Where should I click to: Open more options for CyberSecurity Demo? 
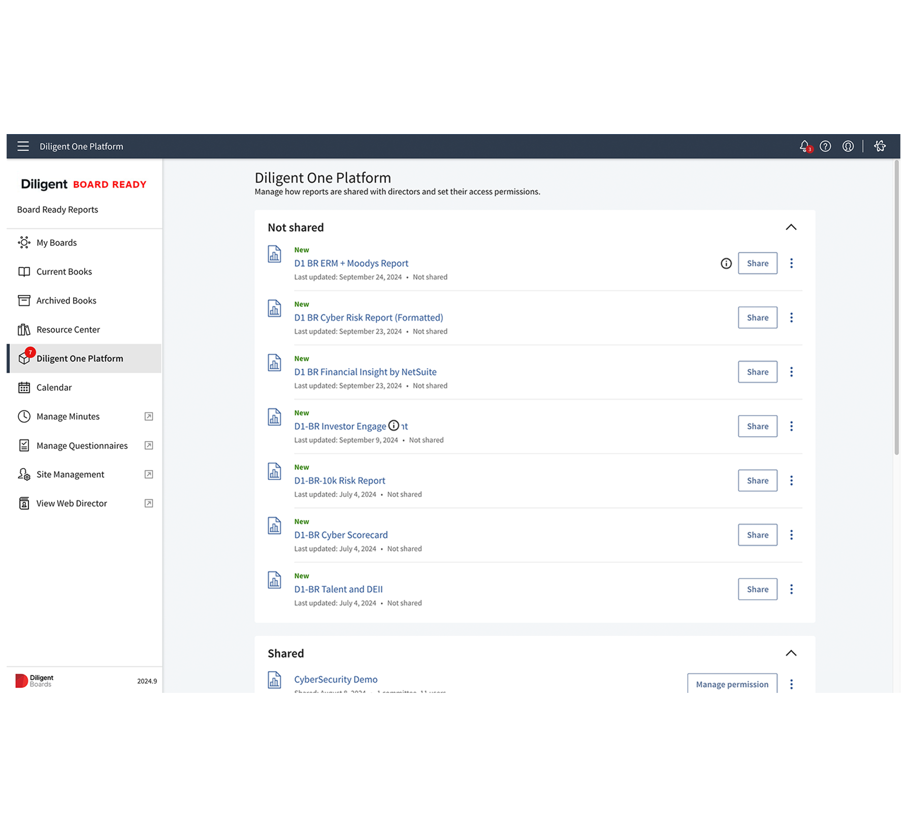(x=791, y=684)
